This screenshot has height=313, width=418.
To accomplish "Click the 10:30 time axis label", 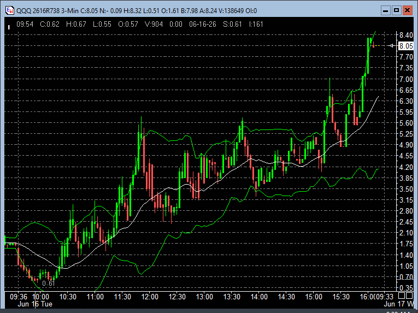I will tap(68, 297).
